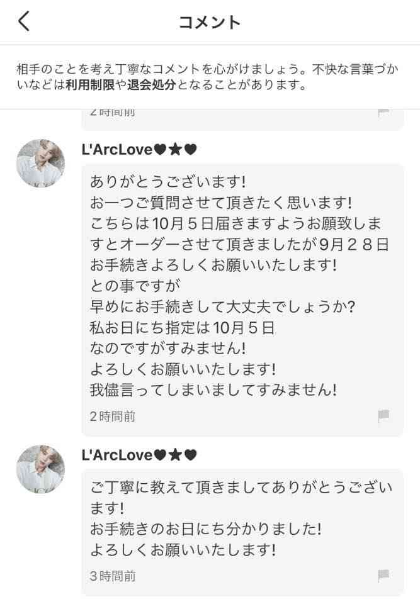Select the comment line 早めにお手続きして大丈夫でしょうか?

(x=222, y=306)
